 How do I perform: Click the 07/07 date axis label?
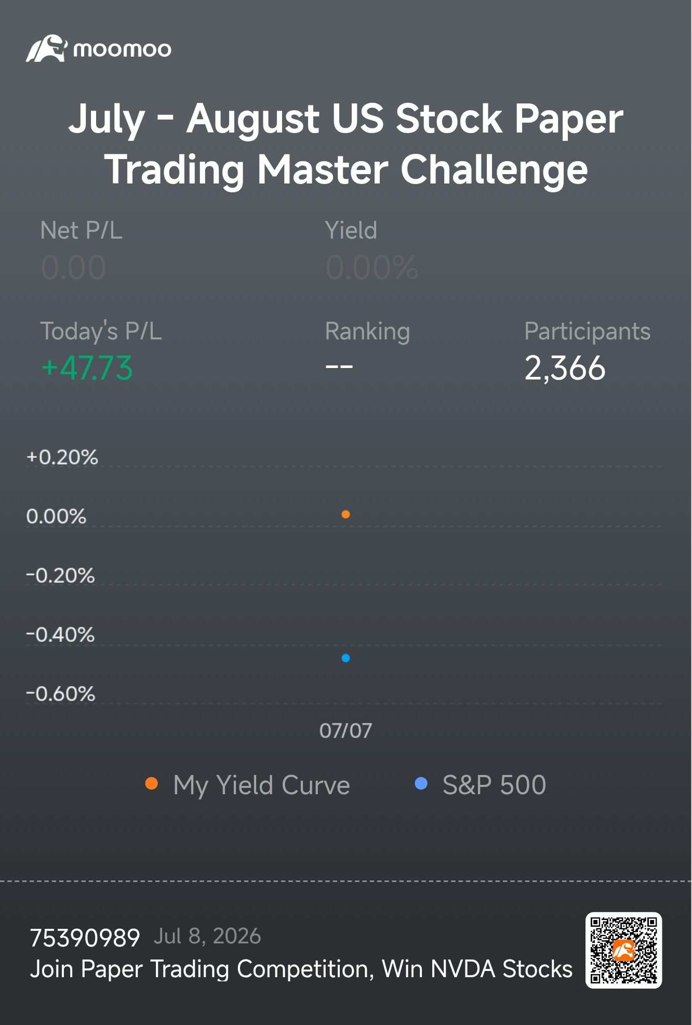click(x=345, y=731)
